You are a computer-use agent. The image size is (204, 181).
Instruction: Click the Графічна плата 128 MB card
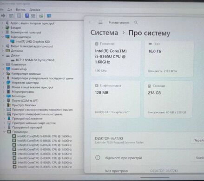(116, 99)
